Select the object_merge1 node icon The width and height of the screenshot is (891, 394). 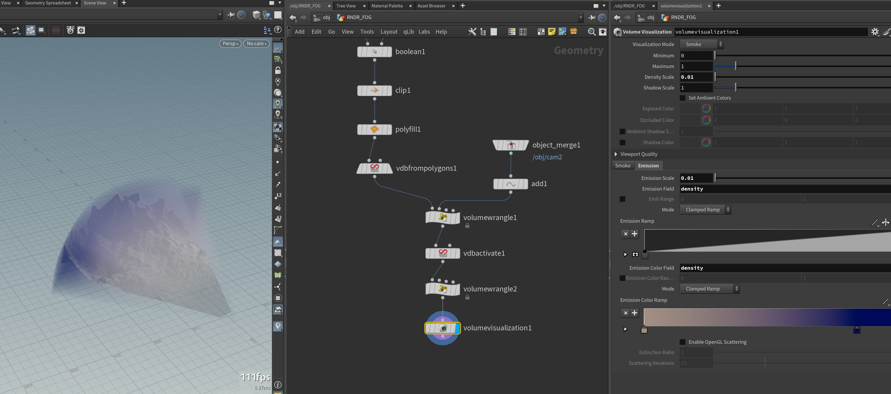[x=511, y=145]
